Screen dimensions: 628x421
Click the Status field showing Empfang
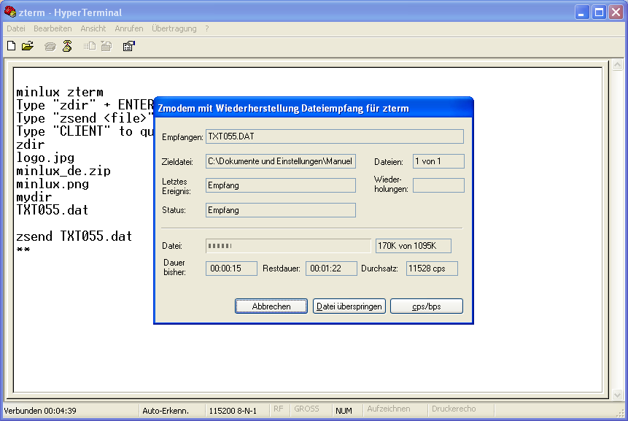(x=280, y=210)
